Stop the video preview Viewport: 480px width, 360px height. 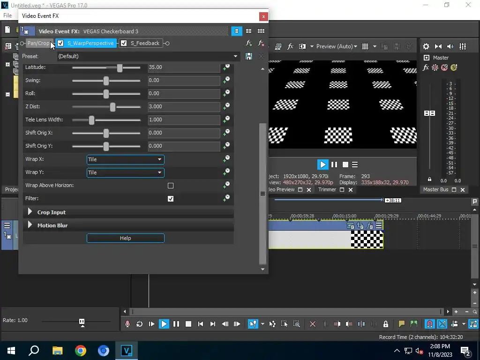(345, 165)
